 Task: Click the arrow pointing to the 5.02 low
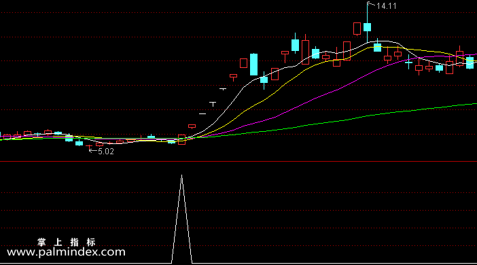click(x=93, y=150)
